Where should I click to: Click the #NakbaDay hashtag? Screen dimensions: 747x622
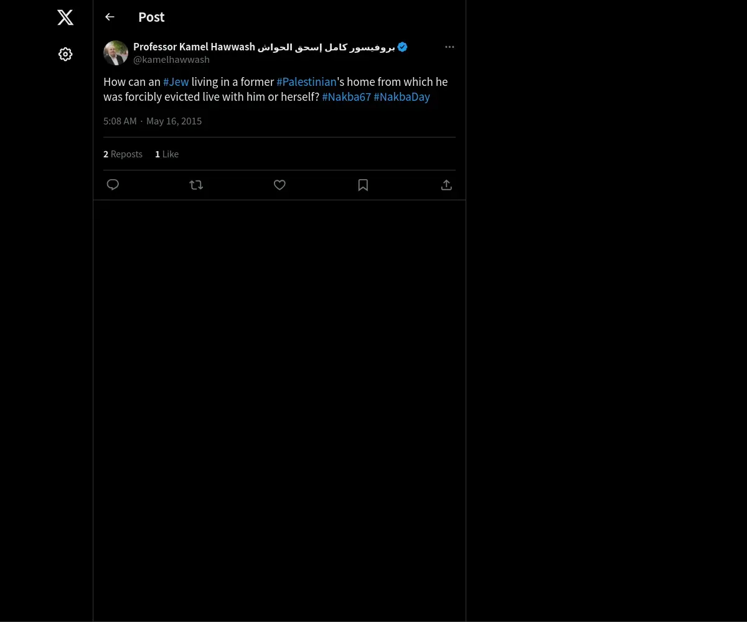point(402,97)
